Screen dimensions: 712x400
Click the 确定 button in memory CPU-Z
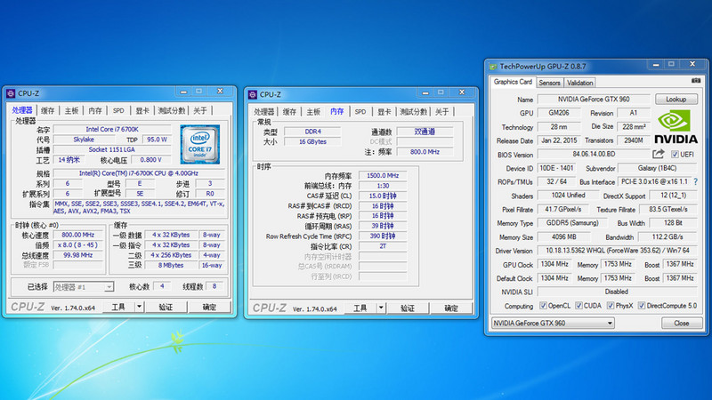(451, 308)
